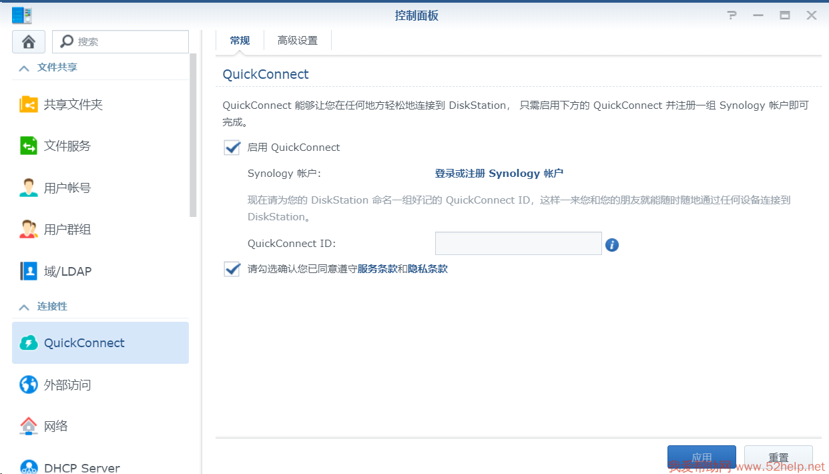The height and width of the screenshot is (474, 829).
Task: Click into the QuickConnect ID field
Action: tap(518, 244)
